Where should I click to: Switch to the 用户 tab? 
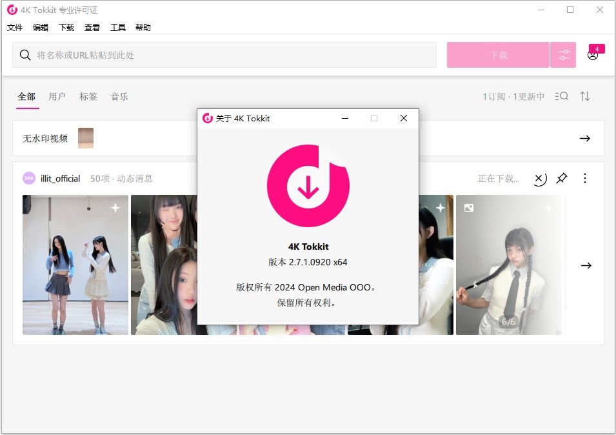57,97
